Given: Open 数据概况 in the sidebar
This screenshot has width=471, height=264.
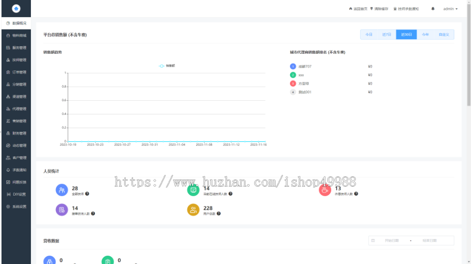Looking at the screenshot, I should [x=16, y=23].
